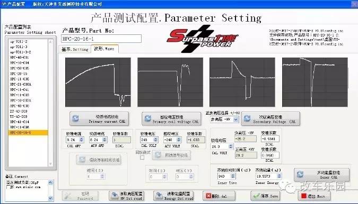Click the primary coil voltage waveform graph
358x204 pixels.
pos(170,82)
